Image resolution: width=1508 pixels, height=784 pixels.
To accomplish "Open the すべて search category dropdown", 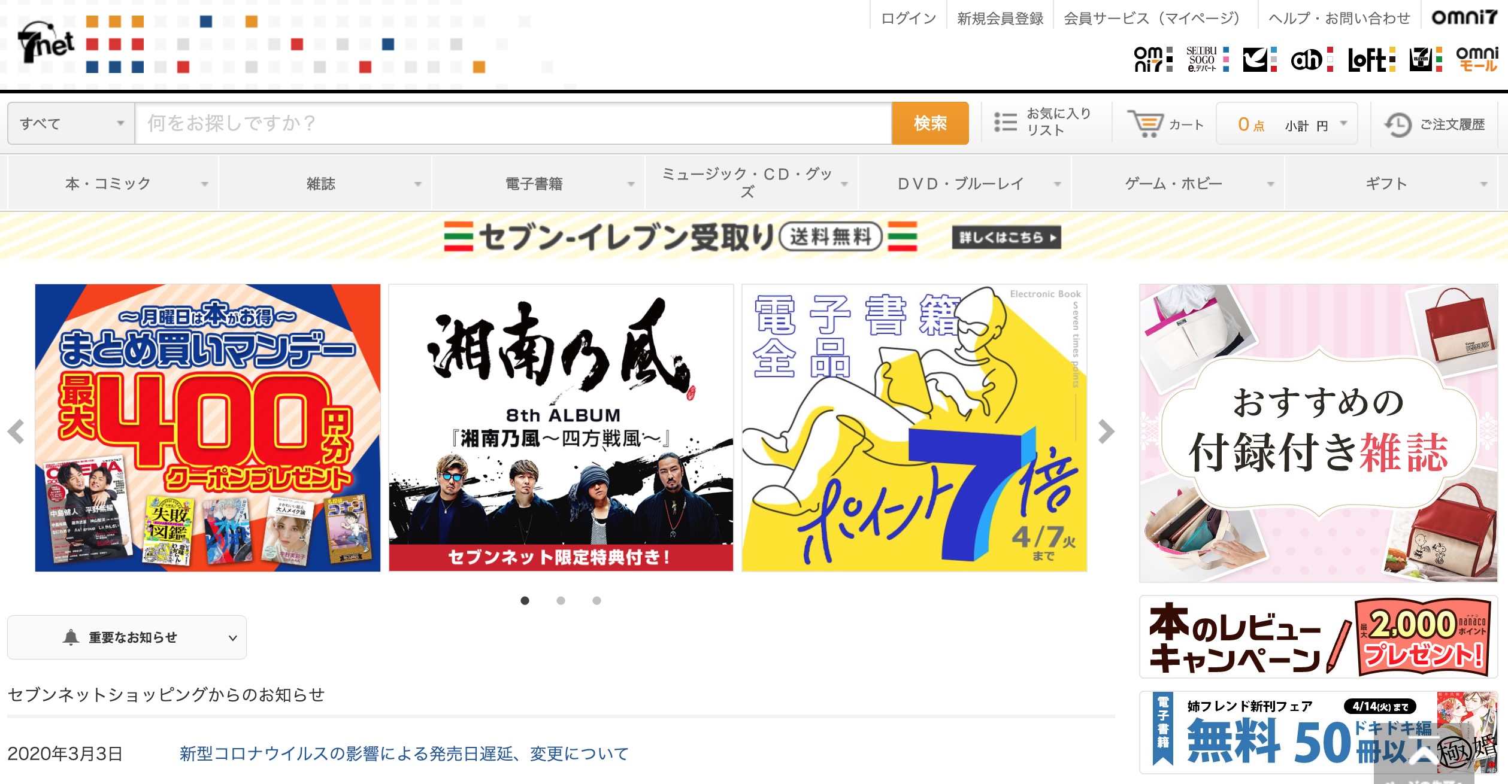I will 71,123.
